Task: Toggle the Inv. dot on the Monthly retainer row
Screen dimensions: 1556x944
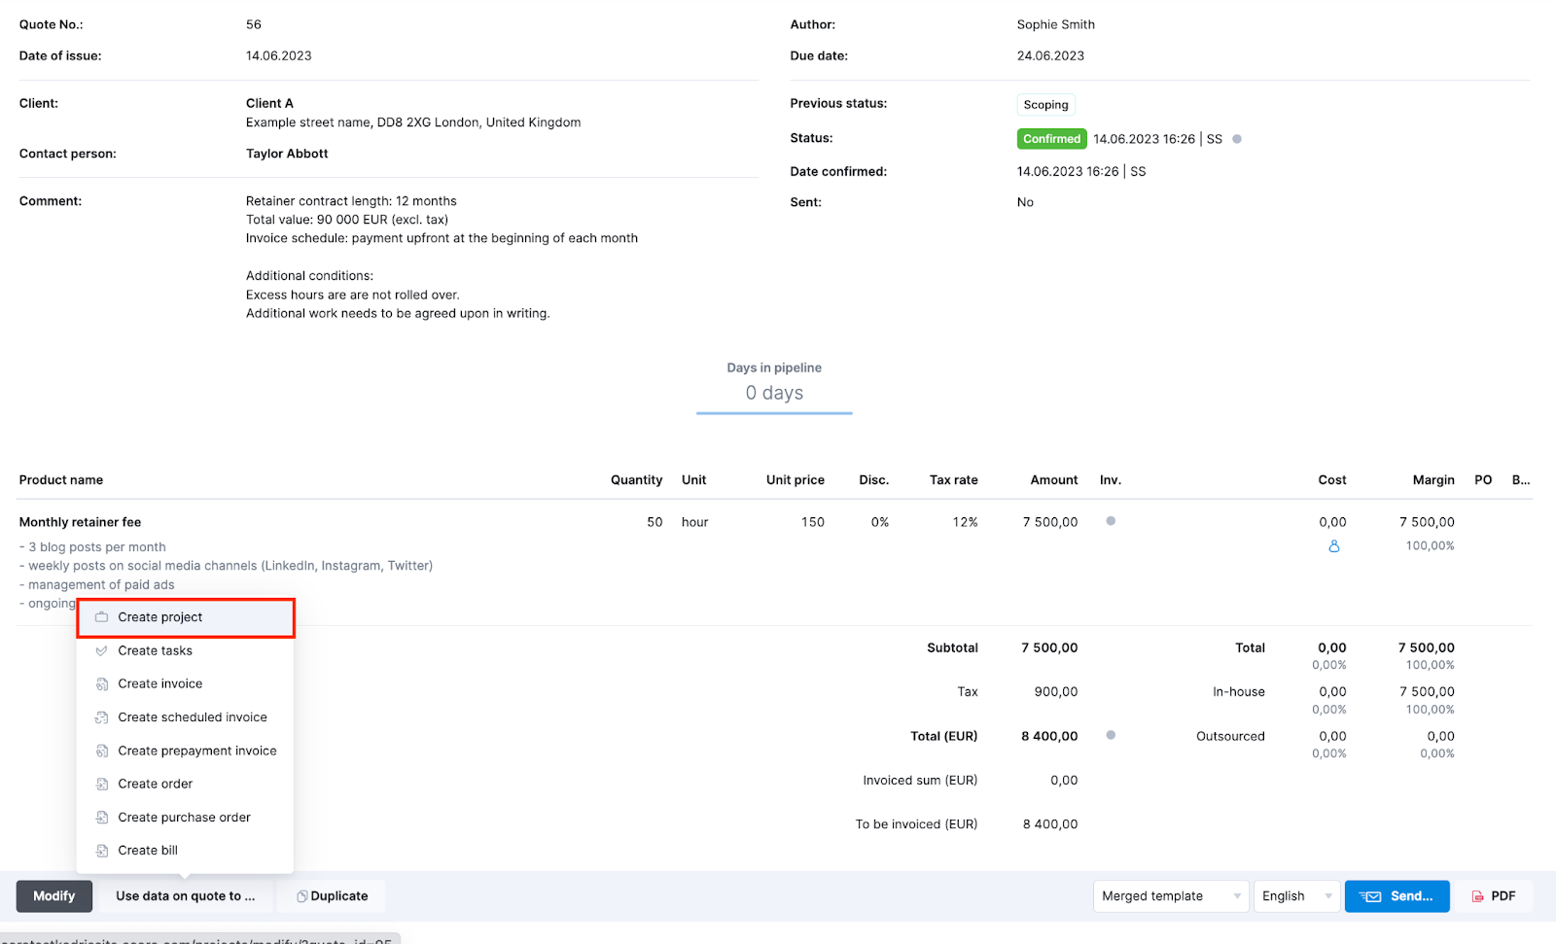Action: [1110, 522]
